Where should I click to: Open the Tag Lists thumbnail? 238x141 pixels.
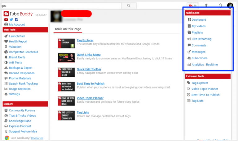[66, 115]
